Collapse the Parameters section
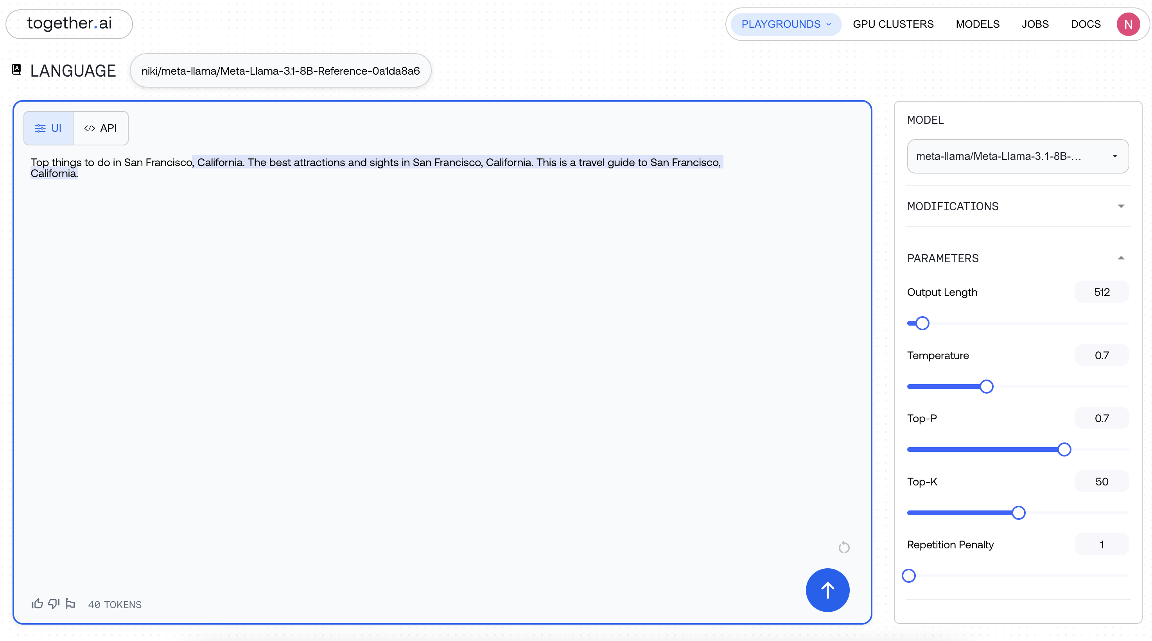The image size is (1152, 641). point(1018,258)
